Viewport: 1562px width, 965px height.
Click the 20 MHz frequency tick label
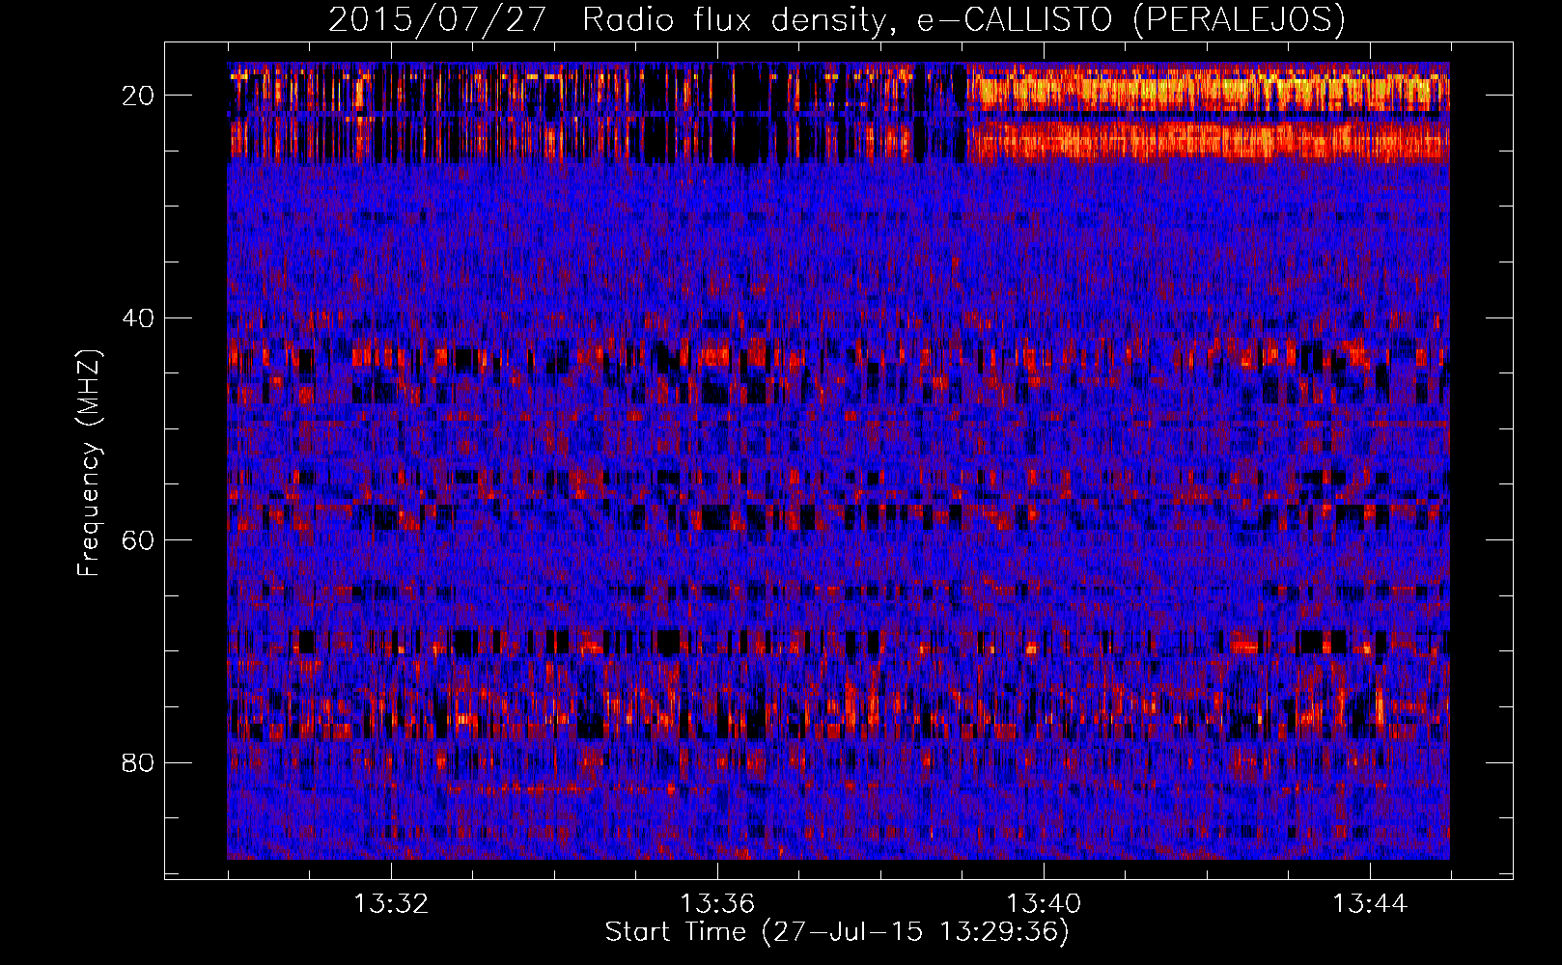click(139, 96)
